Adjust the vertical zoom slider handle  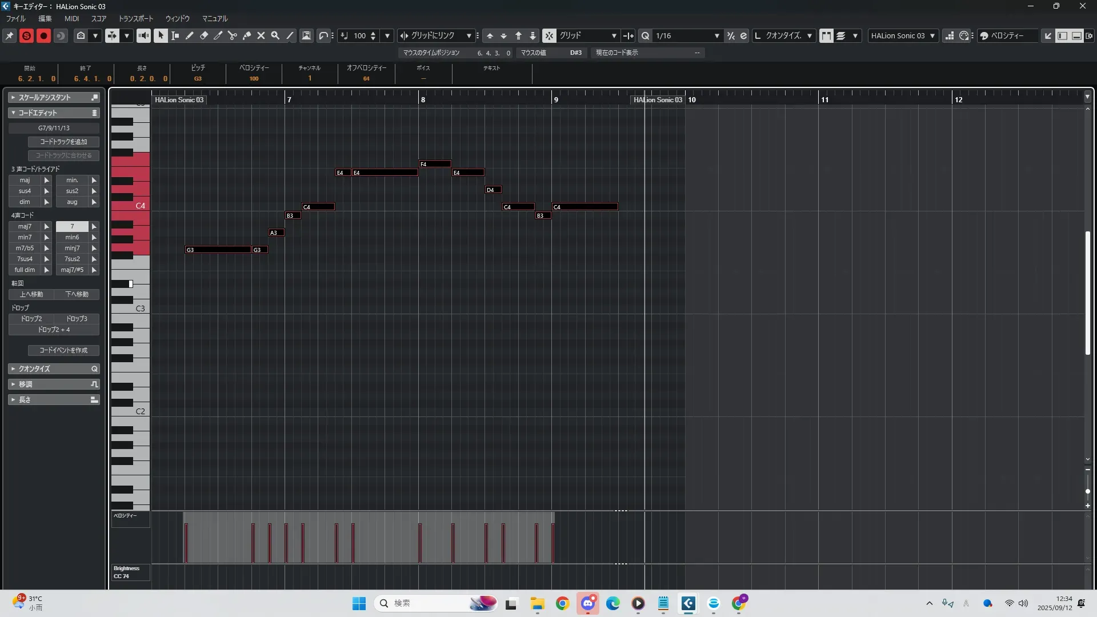pyautogui.click(x=1087, y=491)
